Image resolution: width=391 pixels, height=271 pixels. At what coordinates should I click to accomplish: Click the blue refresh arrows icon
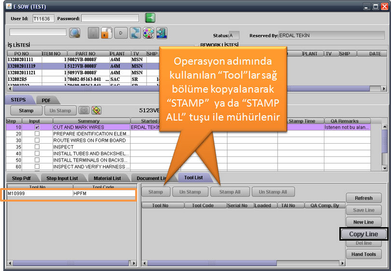pos(135,33)
